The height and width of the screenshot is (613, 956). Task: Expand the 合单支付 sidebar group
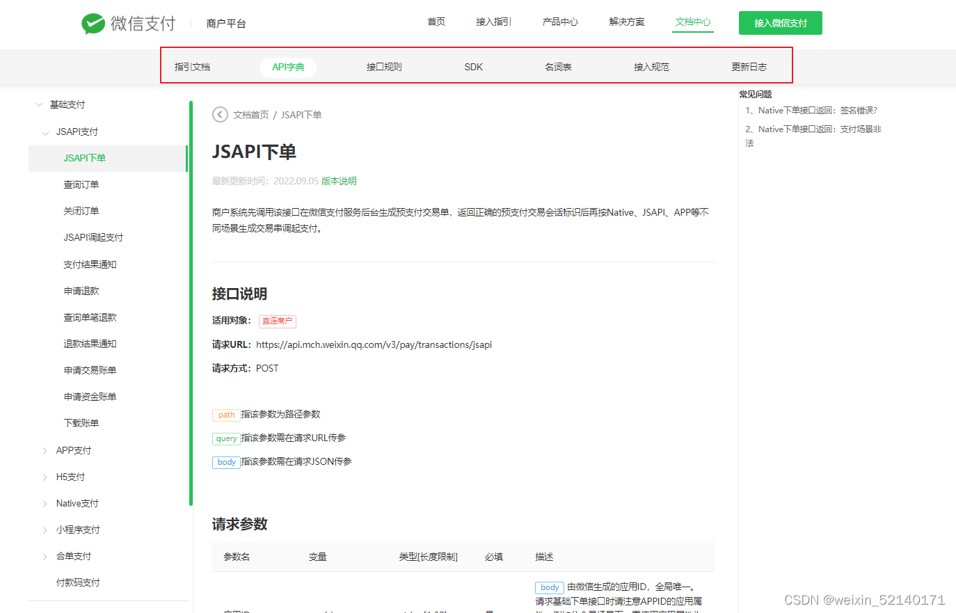pyautogui.click(x=45, y=557)
